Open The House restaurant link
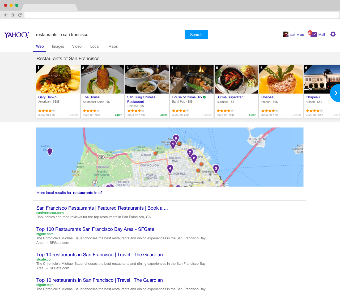The width and height of the screenshot is (340, 291). click(91, 97)
